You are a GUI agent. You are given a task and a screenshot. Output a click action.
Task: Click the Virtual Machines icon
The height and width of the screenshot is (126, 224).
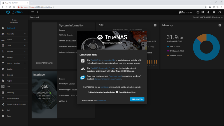click(x=3, y=99)
